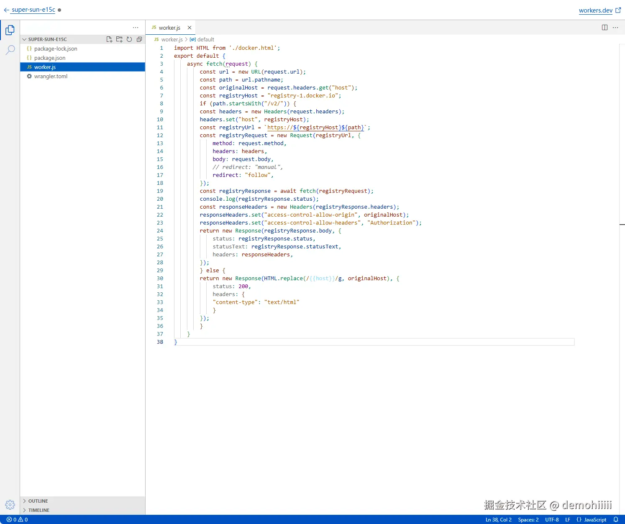Split the editor to the right
The height and width of the screenshot is (524, 625).
[605, 28]
